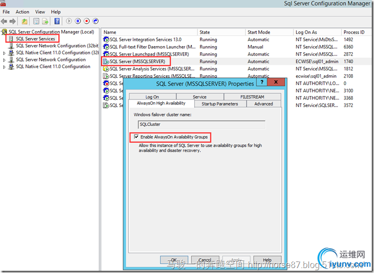Click the Help button in the dialog

268,260
